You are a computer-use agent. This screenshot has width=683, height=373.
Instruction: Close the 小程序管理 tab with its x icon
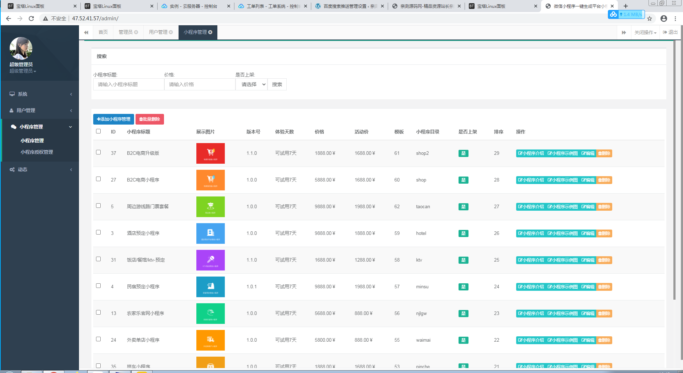click(210, 32)
